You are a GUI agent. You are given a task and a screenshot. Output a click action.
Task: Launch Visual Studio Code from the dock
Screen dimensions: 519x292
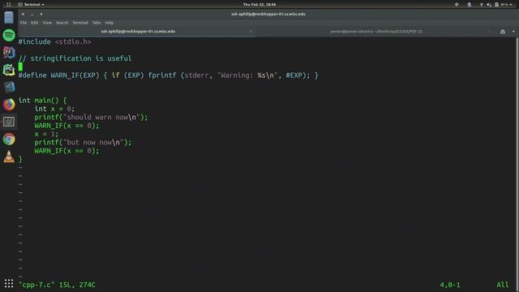pos(9,87)
